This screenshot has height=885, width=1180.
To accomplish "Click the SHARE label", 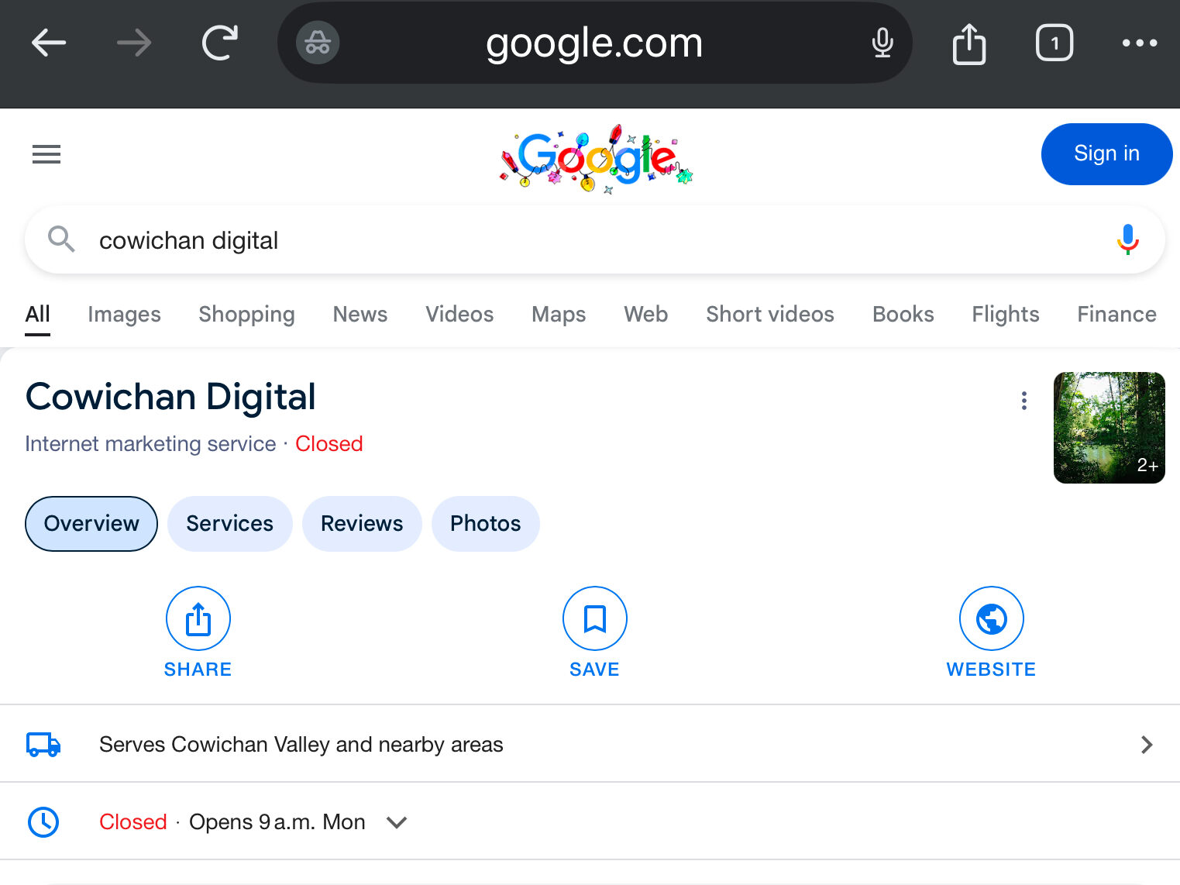I will pos(198,670).
